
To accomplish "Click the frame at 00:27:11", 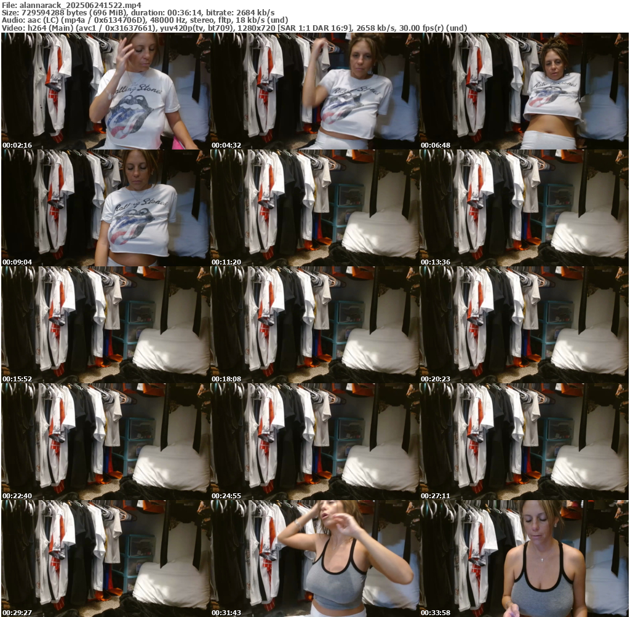I will click(524, 442).
